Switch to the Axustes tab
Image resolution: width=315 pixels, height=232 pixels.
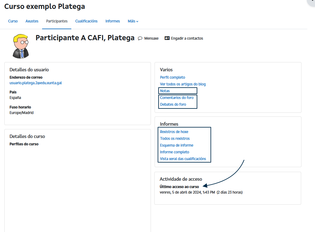point(32,21)
